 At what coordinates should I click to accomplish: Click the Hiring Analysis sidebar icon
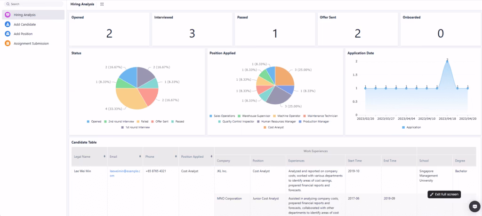click(8, 15)
